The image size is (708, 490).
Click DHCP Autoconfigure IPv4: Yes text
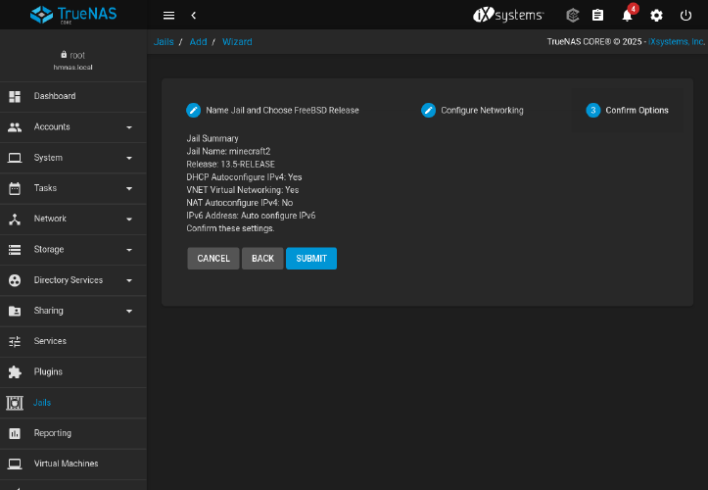[x=244, y=177]
